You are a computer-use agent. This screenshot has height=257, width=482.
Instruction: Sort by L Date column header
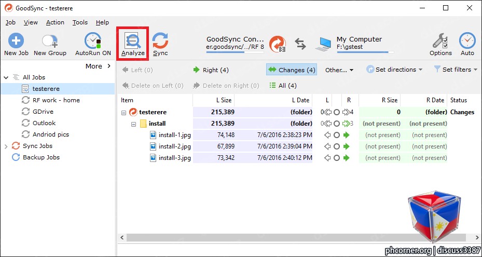tap(273, 100)
